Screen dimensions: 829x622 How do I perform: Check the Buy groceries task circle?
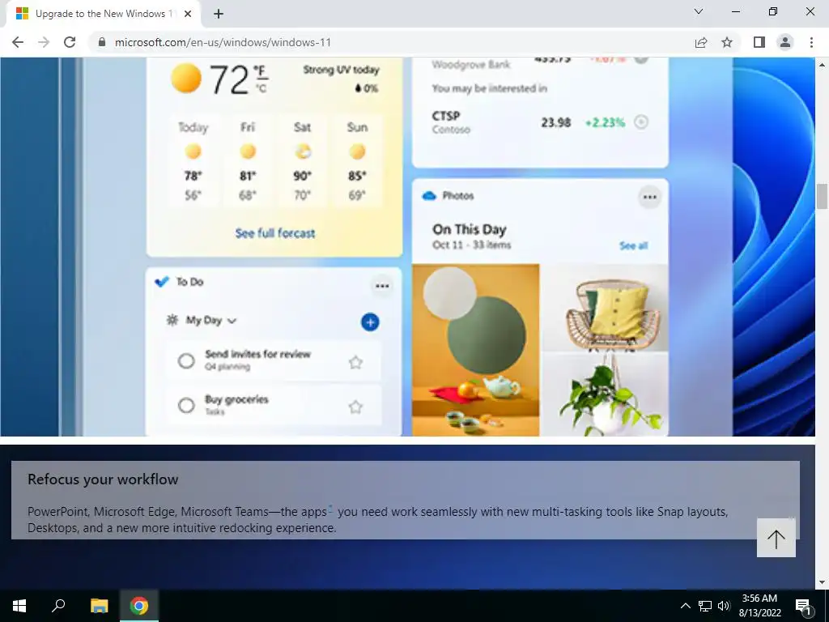coord(186,406)
